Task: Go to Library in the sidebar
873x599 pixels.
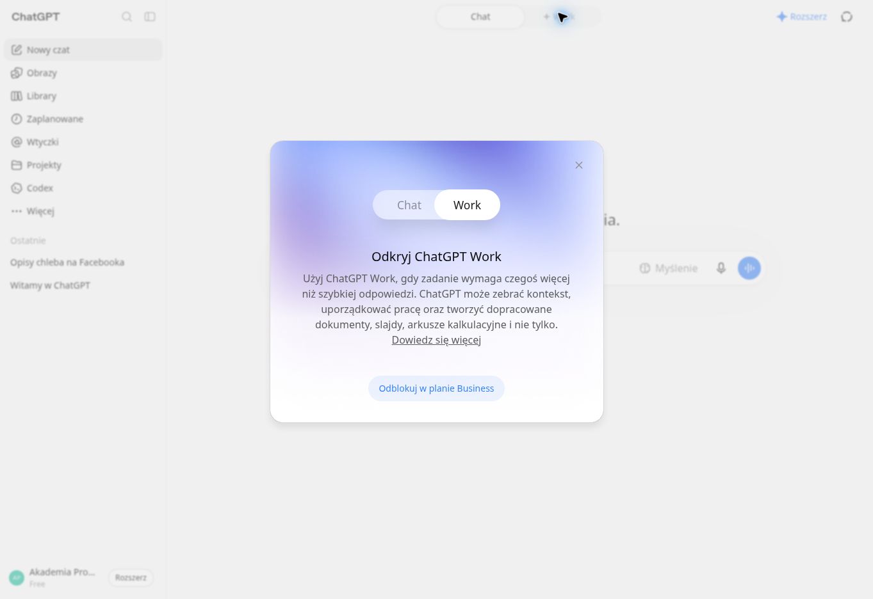Action: (x=83, y=96)
